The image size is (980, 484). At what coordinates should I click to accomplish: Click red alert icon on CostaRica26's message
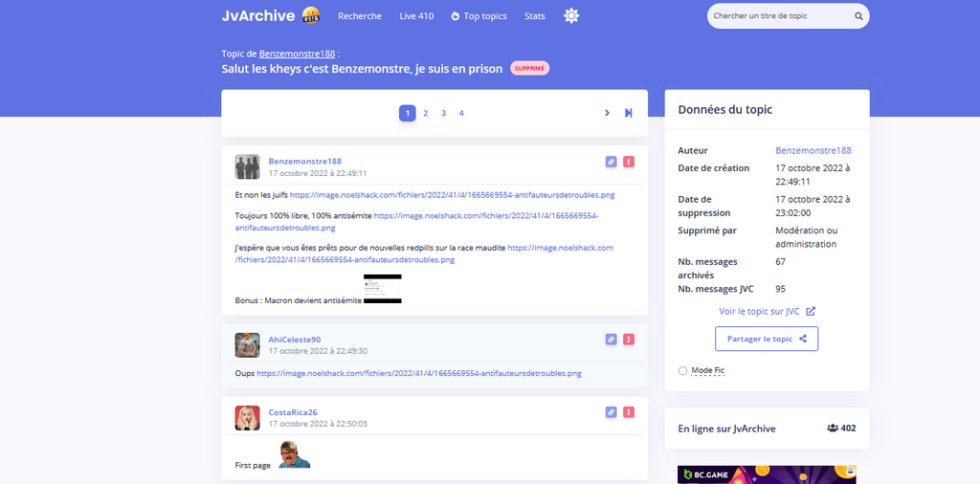coord(629,412)
